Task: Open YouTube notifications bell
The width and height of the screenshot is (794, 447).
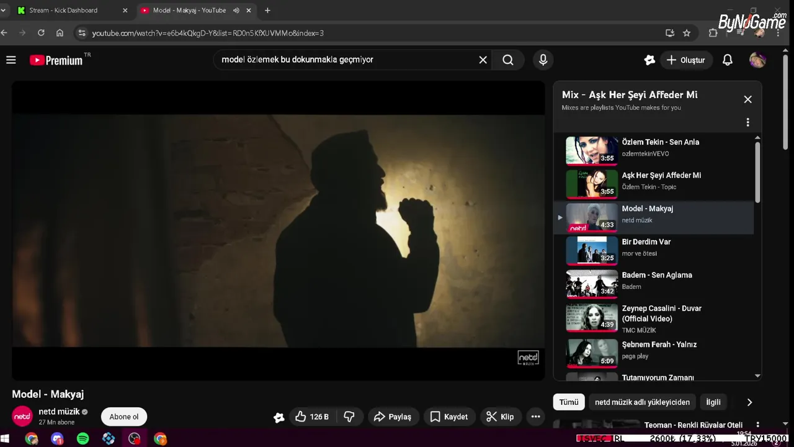Action: coord(728,60)
